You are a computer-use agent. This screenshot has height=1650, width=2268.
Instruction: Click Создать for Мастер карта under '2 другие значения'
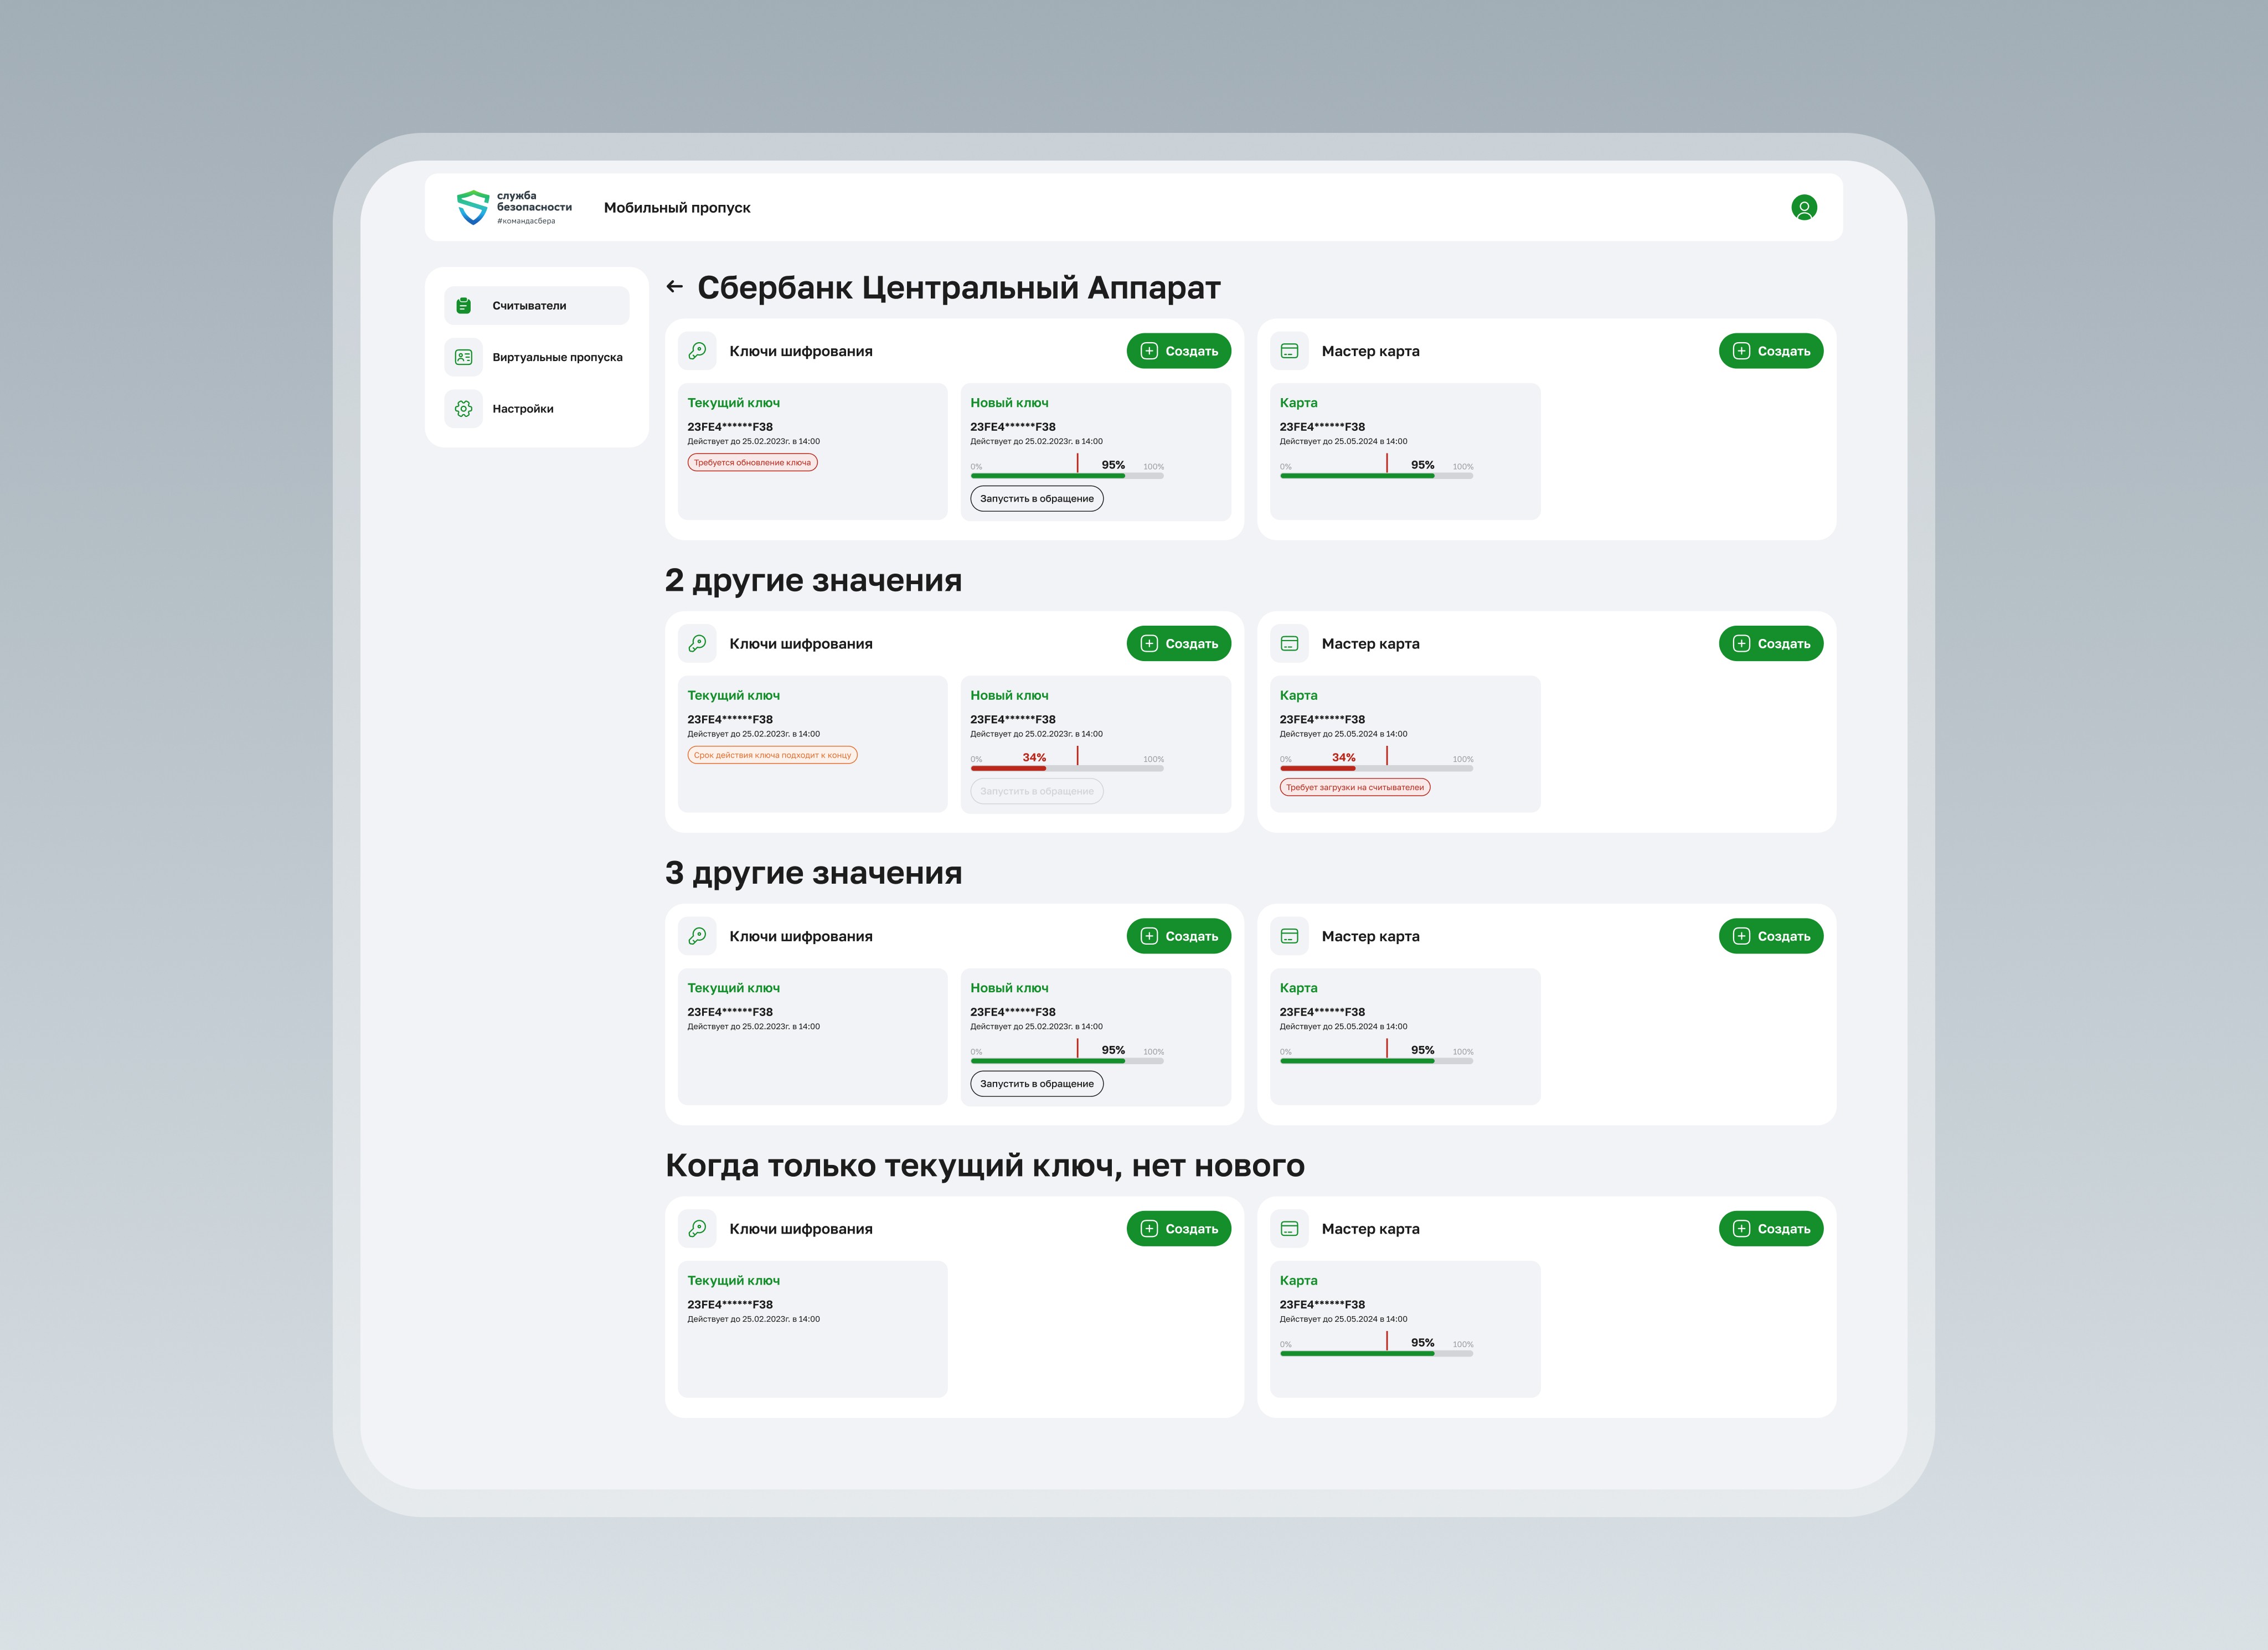coord(1771,644)
